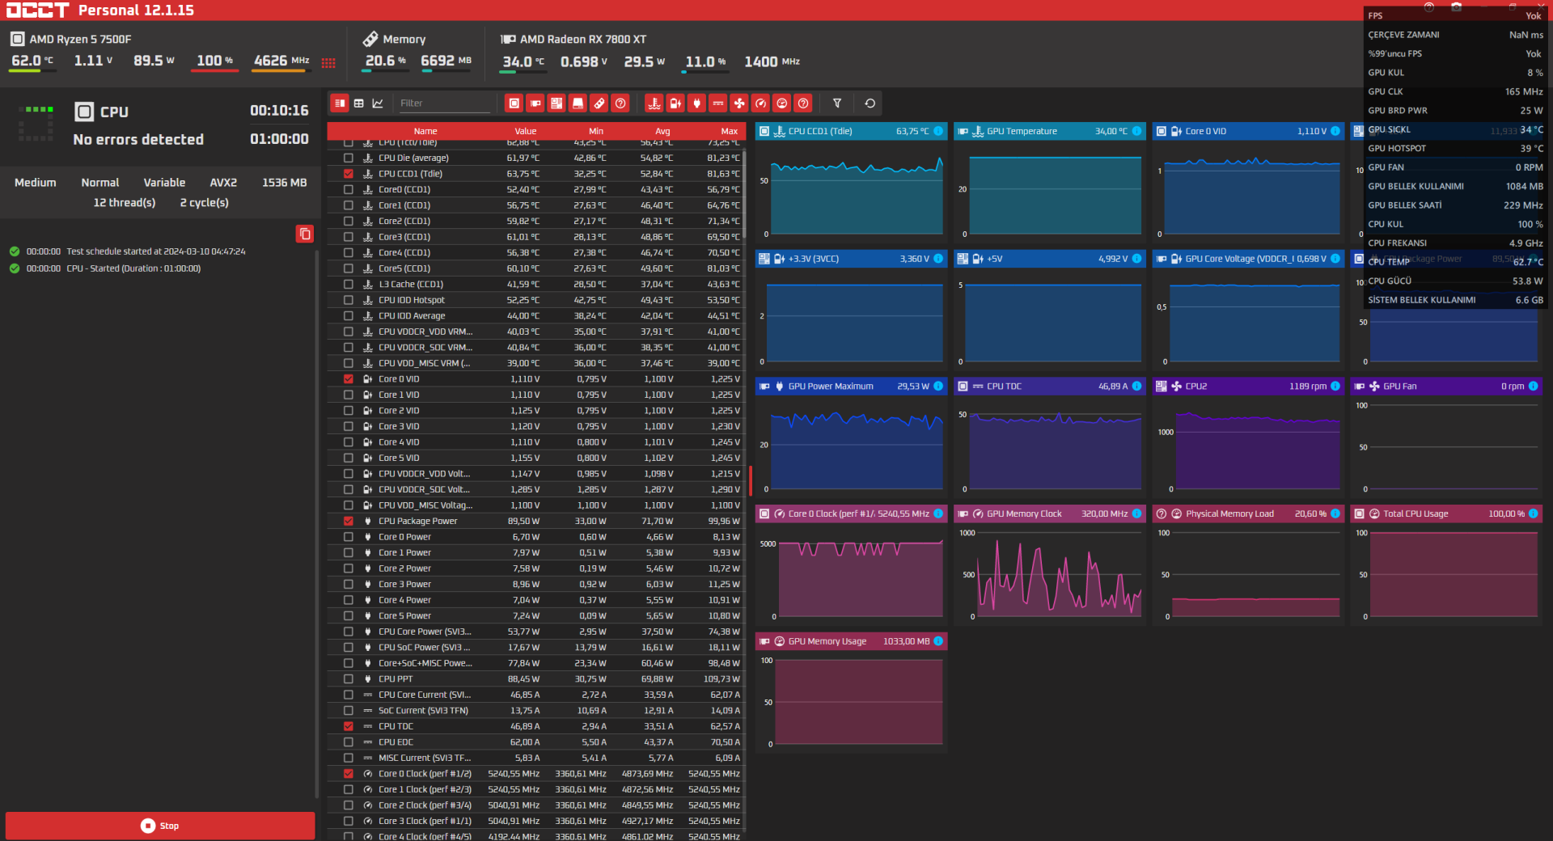Check the Core 3 Power checkbox

[349, 585]
